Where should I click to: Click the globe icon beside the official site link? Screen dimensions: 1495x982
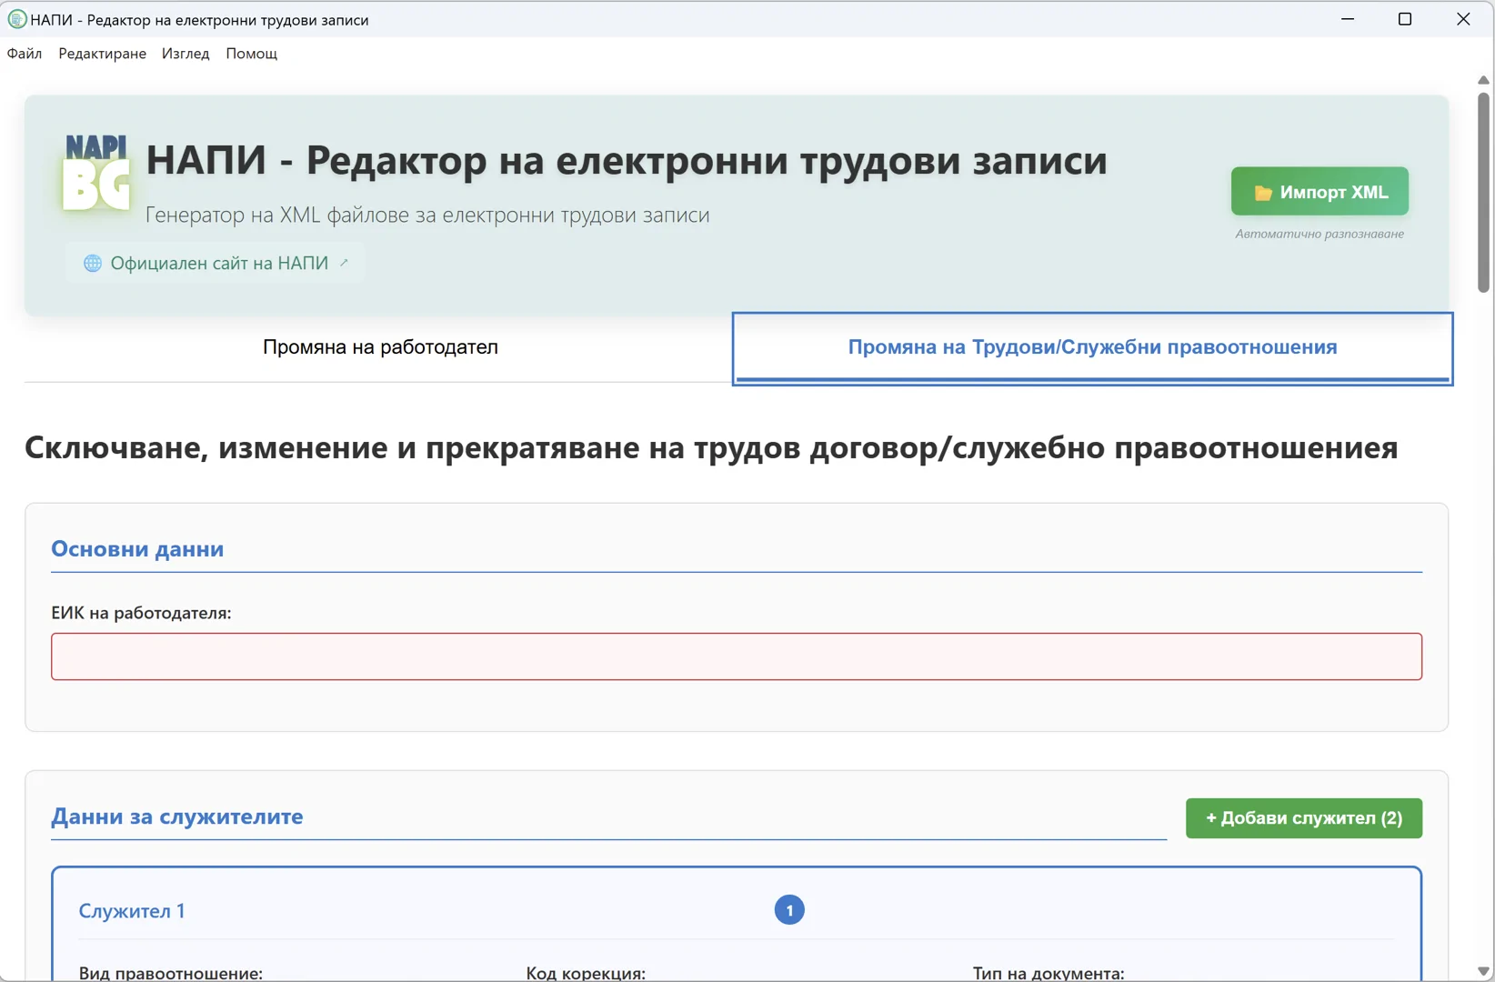tap(93, 264)
